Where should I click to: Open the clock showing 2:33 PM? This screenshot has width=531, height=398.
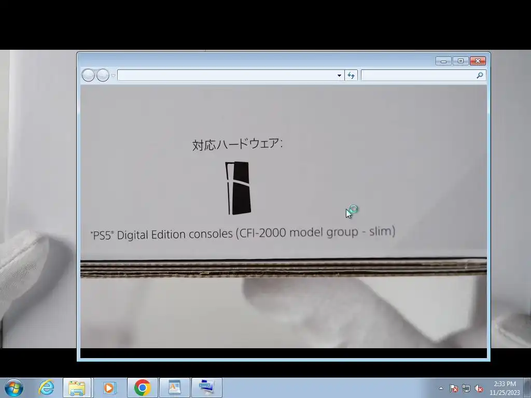[505, 388]
